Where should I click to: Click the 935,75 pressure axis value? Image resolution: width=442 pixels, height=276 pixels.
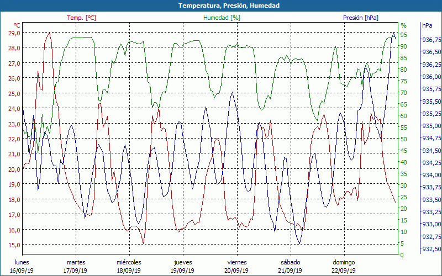click(x=432, y=89)
